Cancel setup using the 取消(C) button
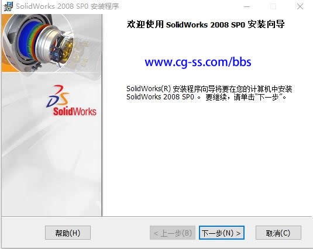Image resolution: width=313 pixels, height=249 pixels. click(x=278, y=233)
